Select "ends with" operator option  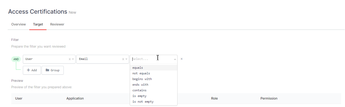tap(140, 85)
